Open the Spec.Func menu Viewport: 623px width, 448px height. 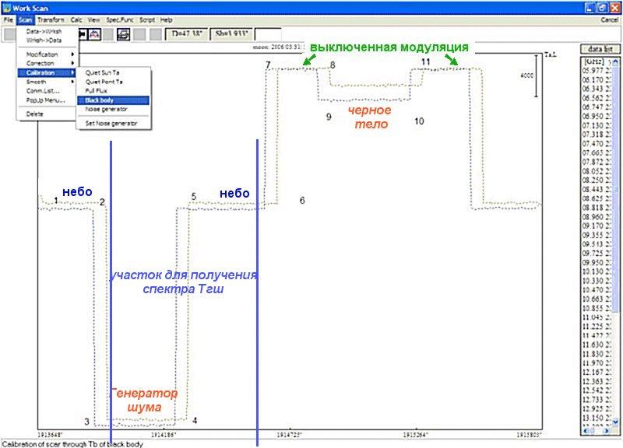coord(120,20)
